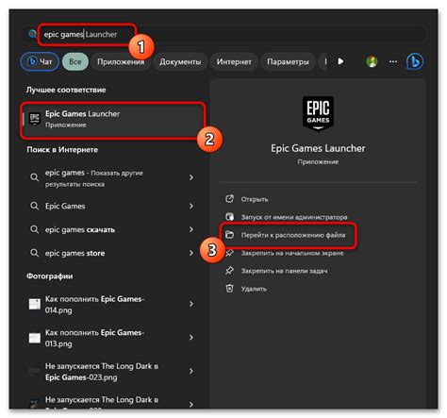Image resolution: width=447 pixels, height=418 pixels.
Task: Open the Bing Чат tab
Action: [40, 61]
